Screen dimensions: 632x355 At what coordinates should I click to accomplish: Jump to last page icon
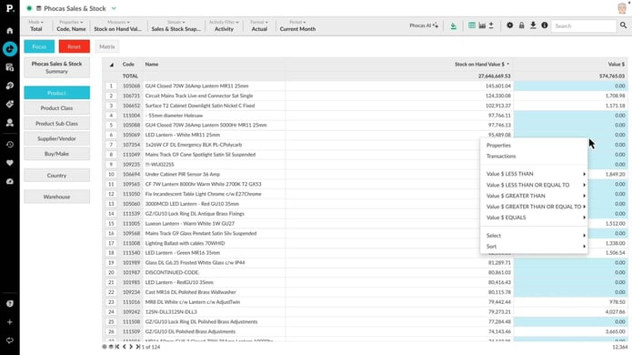(x=138, y=347)
